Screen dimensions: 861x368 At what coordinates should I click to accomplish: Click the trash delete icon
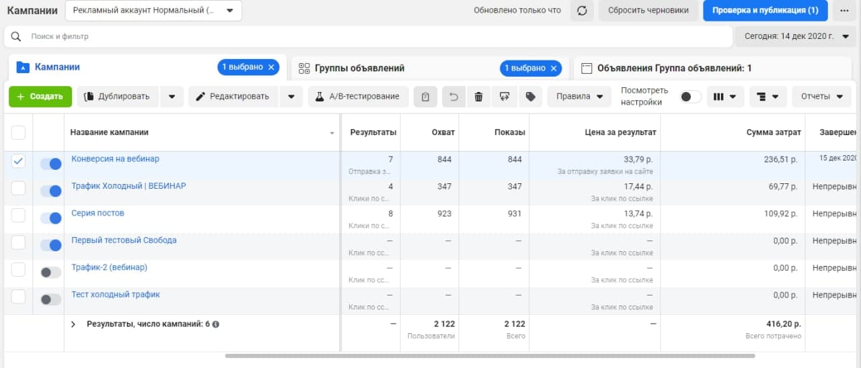[x=479, y=97]
